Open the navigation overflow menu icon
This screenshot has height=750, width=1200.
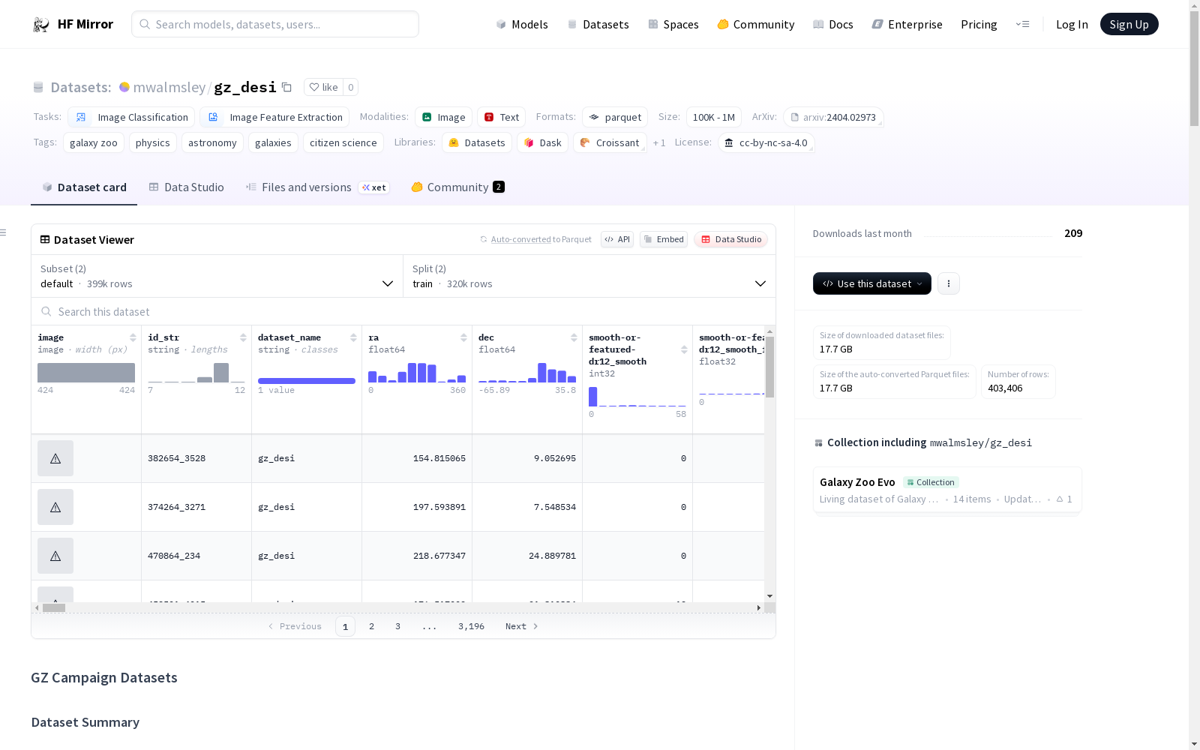[1022, 24]
